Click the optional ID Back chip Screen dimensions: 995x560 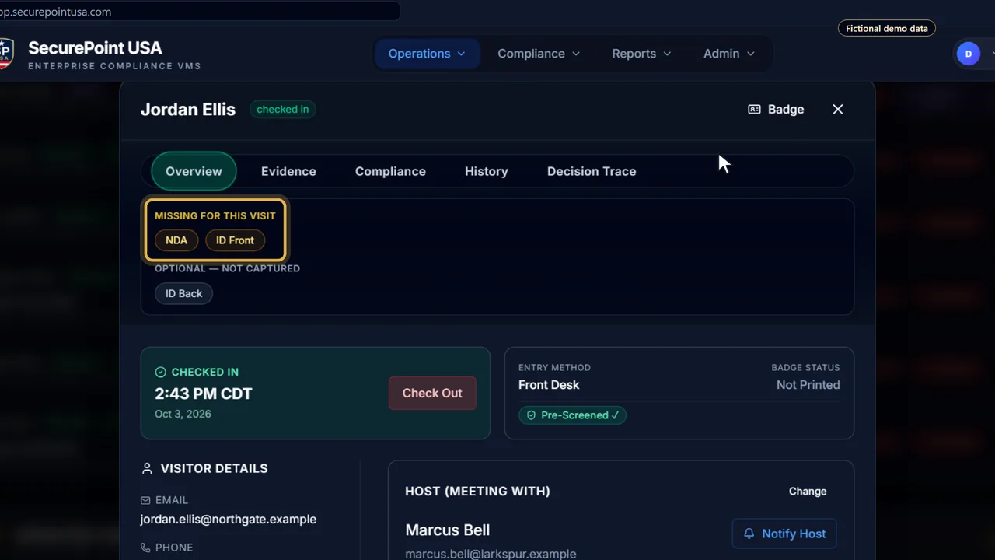[x=183, y=293]
